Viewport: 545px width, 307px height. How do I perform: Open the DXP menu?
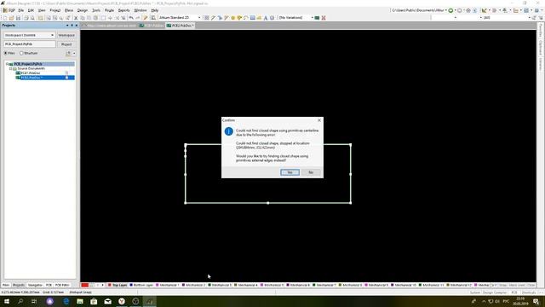click(x=9, y=10)
